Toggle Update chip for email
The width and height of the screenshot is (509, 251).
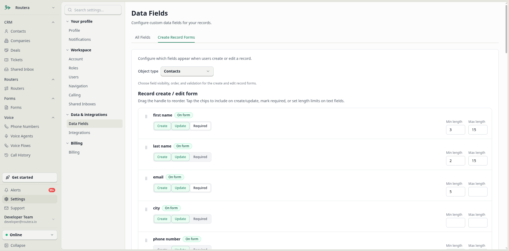coord(180,188)
